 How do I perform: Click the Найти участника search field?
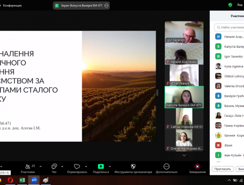pyautogui.click(x=229, y=27)
